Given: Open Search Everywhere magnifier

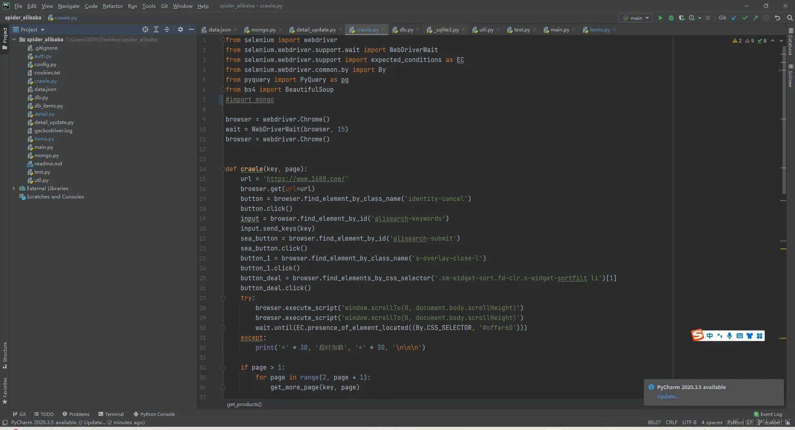Looking at the screenshot, I should [x=790, y=18].
